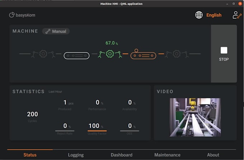The height and width of the screenshot is (160, 244).
Task: Open the Dashboard tab
Action: point(122,155)
